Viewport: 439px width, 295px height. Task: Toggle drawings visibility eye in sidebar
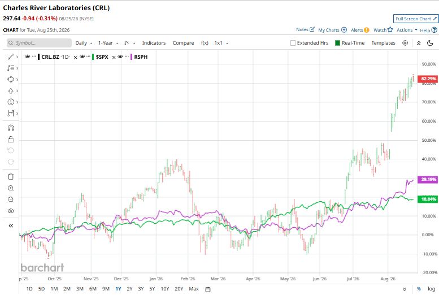tap(11, 211)
